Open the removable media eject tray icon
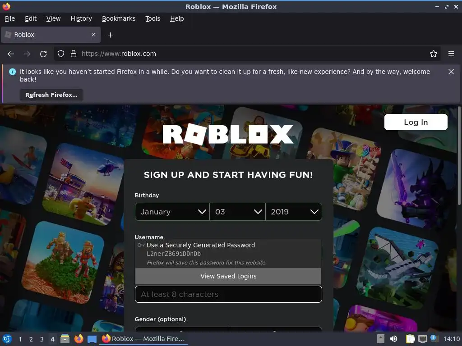Image resolution: width=462 pixels, height=346 pixels. (381, 339)
